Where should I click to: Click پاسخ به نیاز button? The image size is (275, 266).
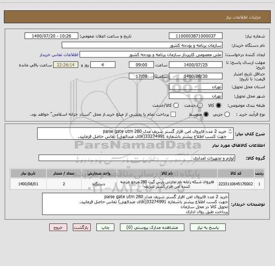(208, 227)
